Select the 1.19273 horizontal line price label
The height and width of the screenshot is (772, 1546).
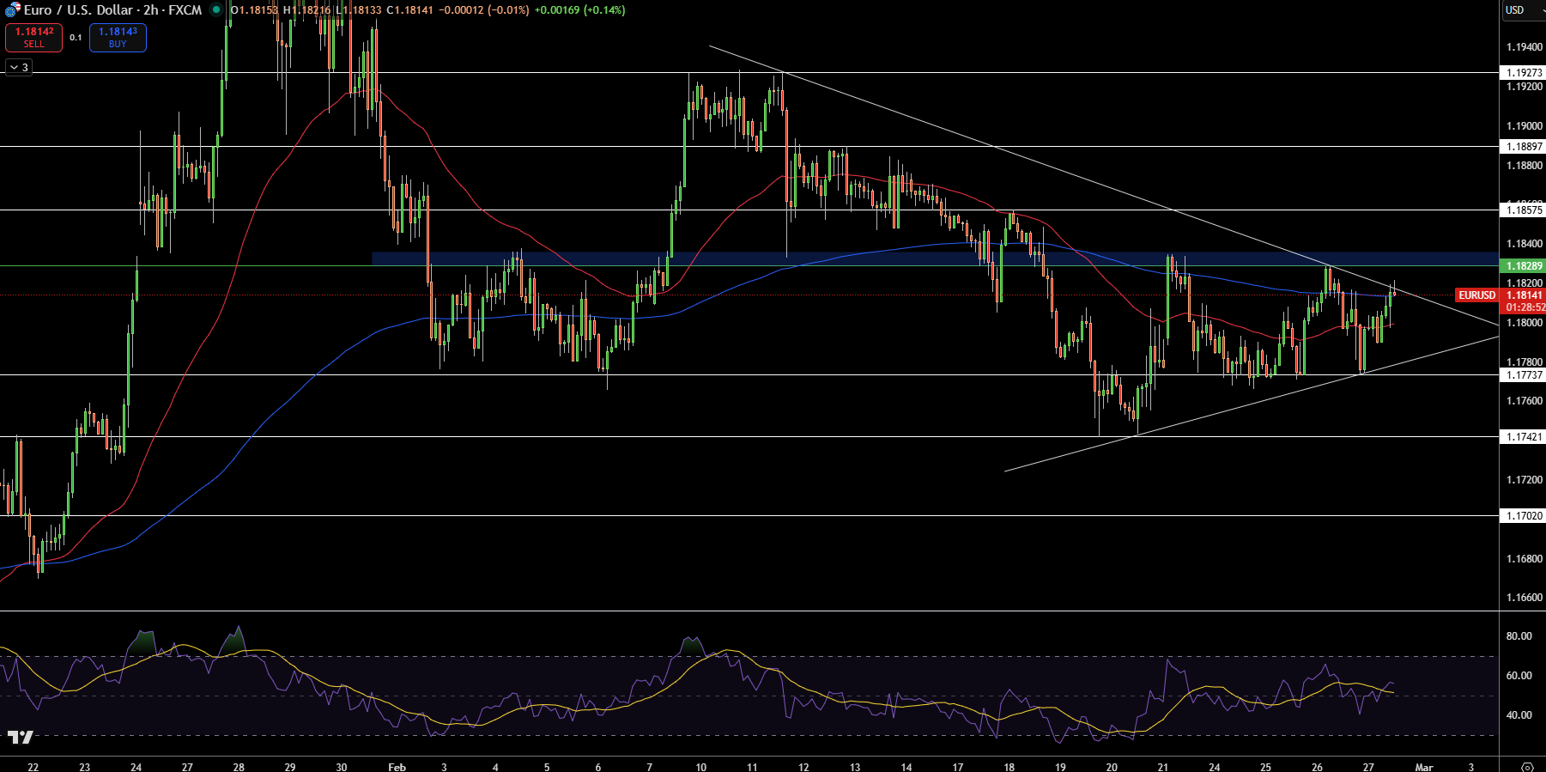pos(1524,73)
